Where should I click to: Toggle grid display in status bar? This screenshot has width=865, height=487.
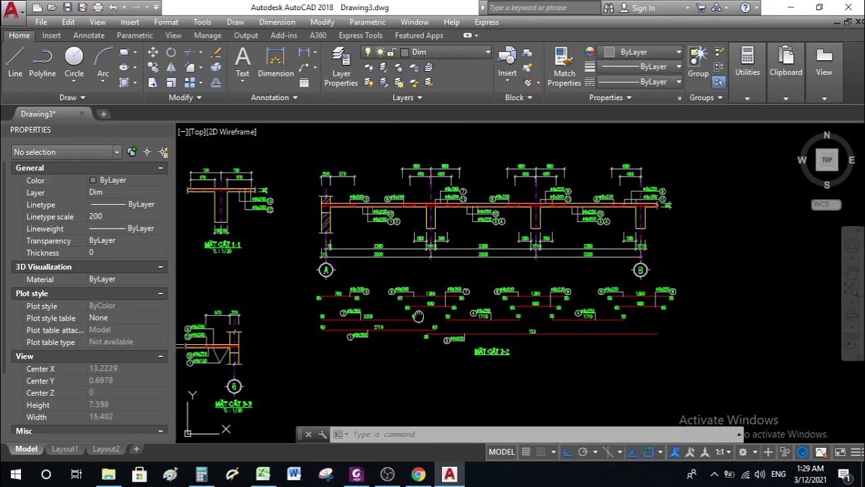[x=526, y=452]
